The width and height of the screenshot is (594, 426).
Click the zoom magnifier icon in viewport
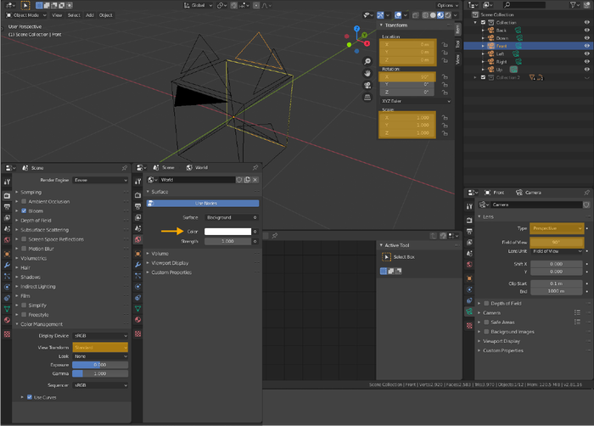click(x=367, y=61)
